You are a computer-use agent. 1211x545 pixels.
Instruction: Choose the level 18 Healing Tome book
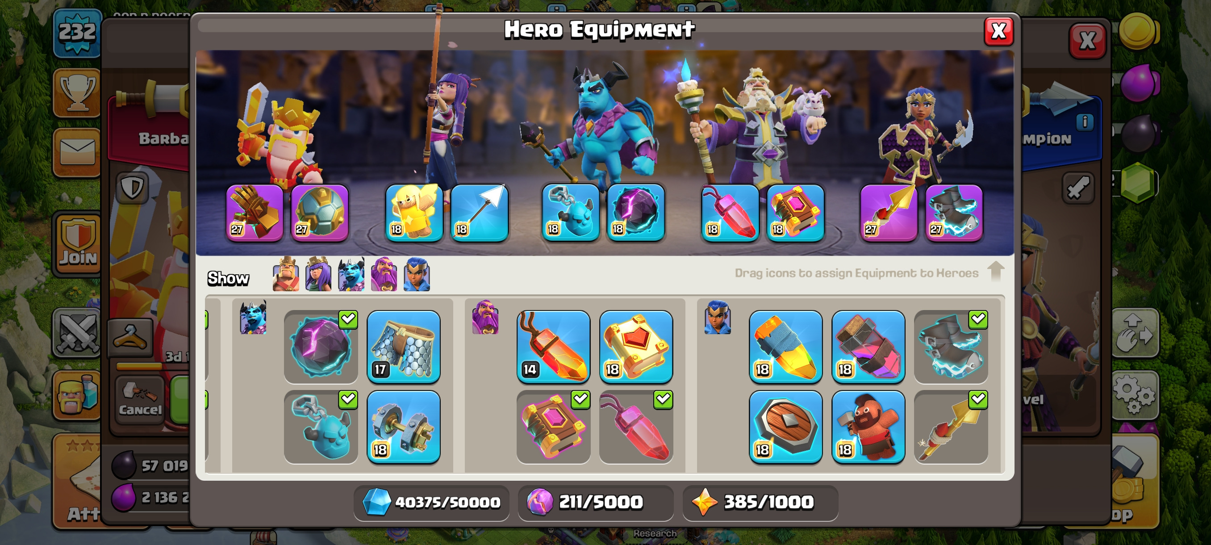636,347
